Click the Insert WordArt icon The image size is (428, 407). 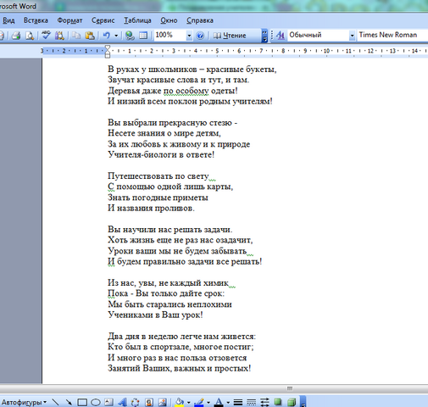tap(122, 402)
